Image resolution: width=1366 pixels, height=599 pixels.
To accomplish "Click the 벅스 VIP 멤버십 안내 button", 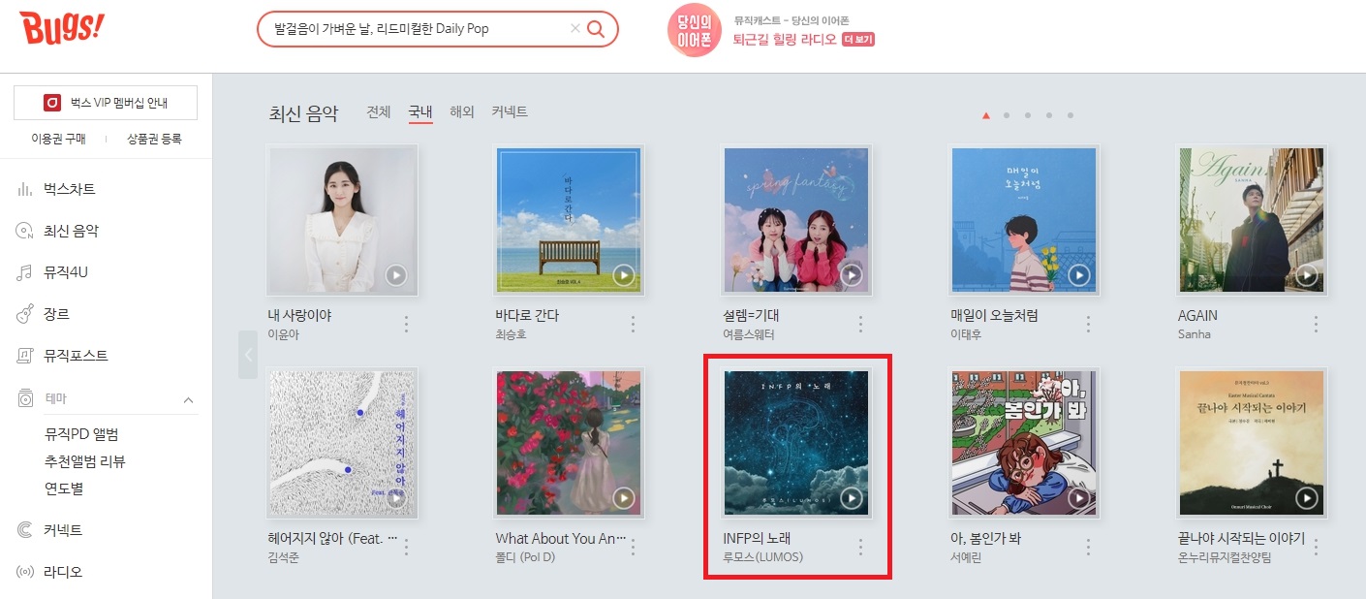I will point(106,103).
